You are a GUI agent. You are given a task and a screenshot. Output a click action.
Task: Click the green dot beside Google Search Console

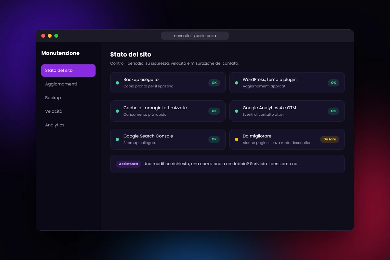tap(117, 139)
